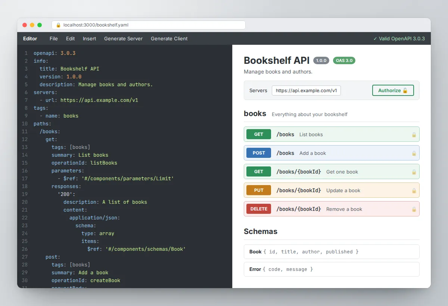Expand the Book schema row

pos(332,252)
